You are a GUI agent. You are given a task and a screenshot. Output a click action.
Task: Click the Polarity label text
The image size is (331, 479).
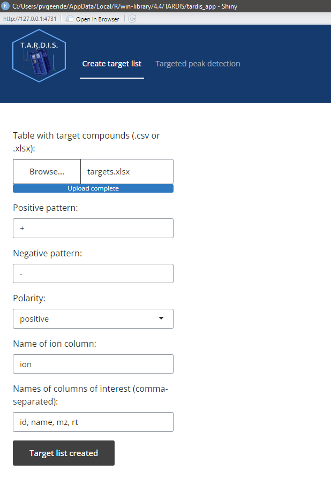click(29, 298)
